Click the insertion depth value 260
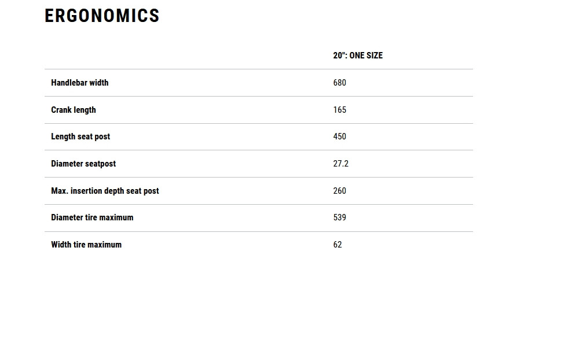 pyautogui.click(x=340, y=191)
